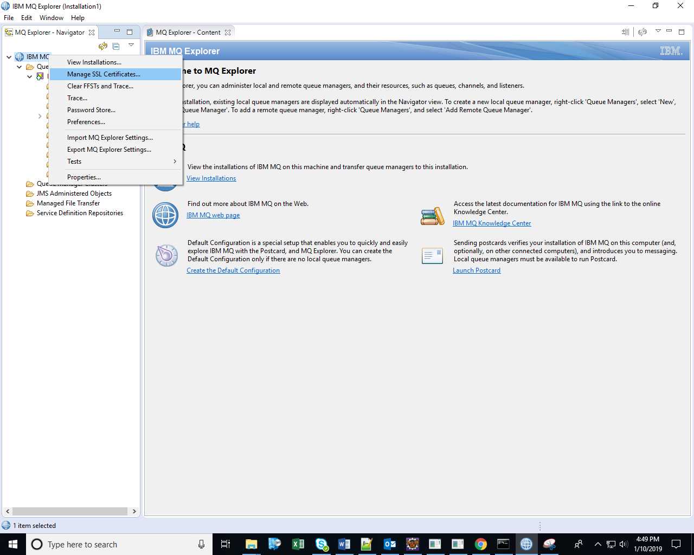
Task: Open the Content view menu dropdown arrow
Action: click(x=658, y=31)
